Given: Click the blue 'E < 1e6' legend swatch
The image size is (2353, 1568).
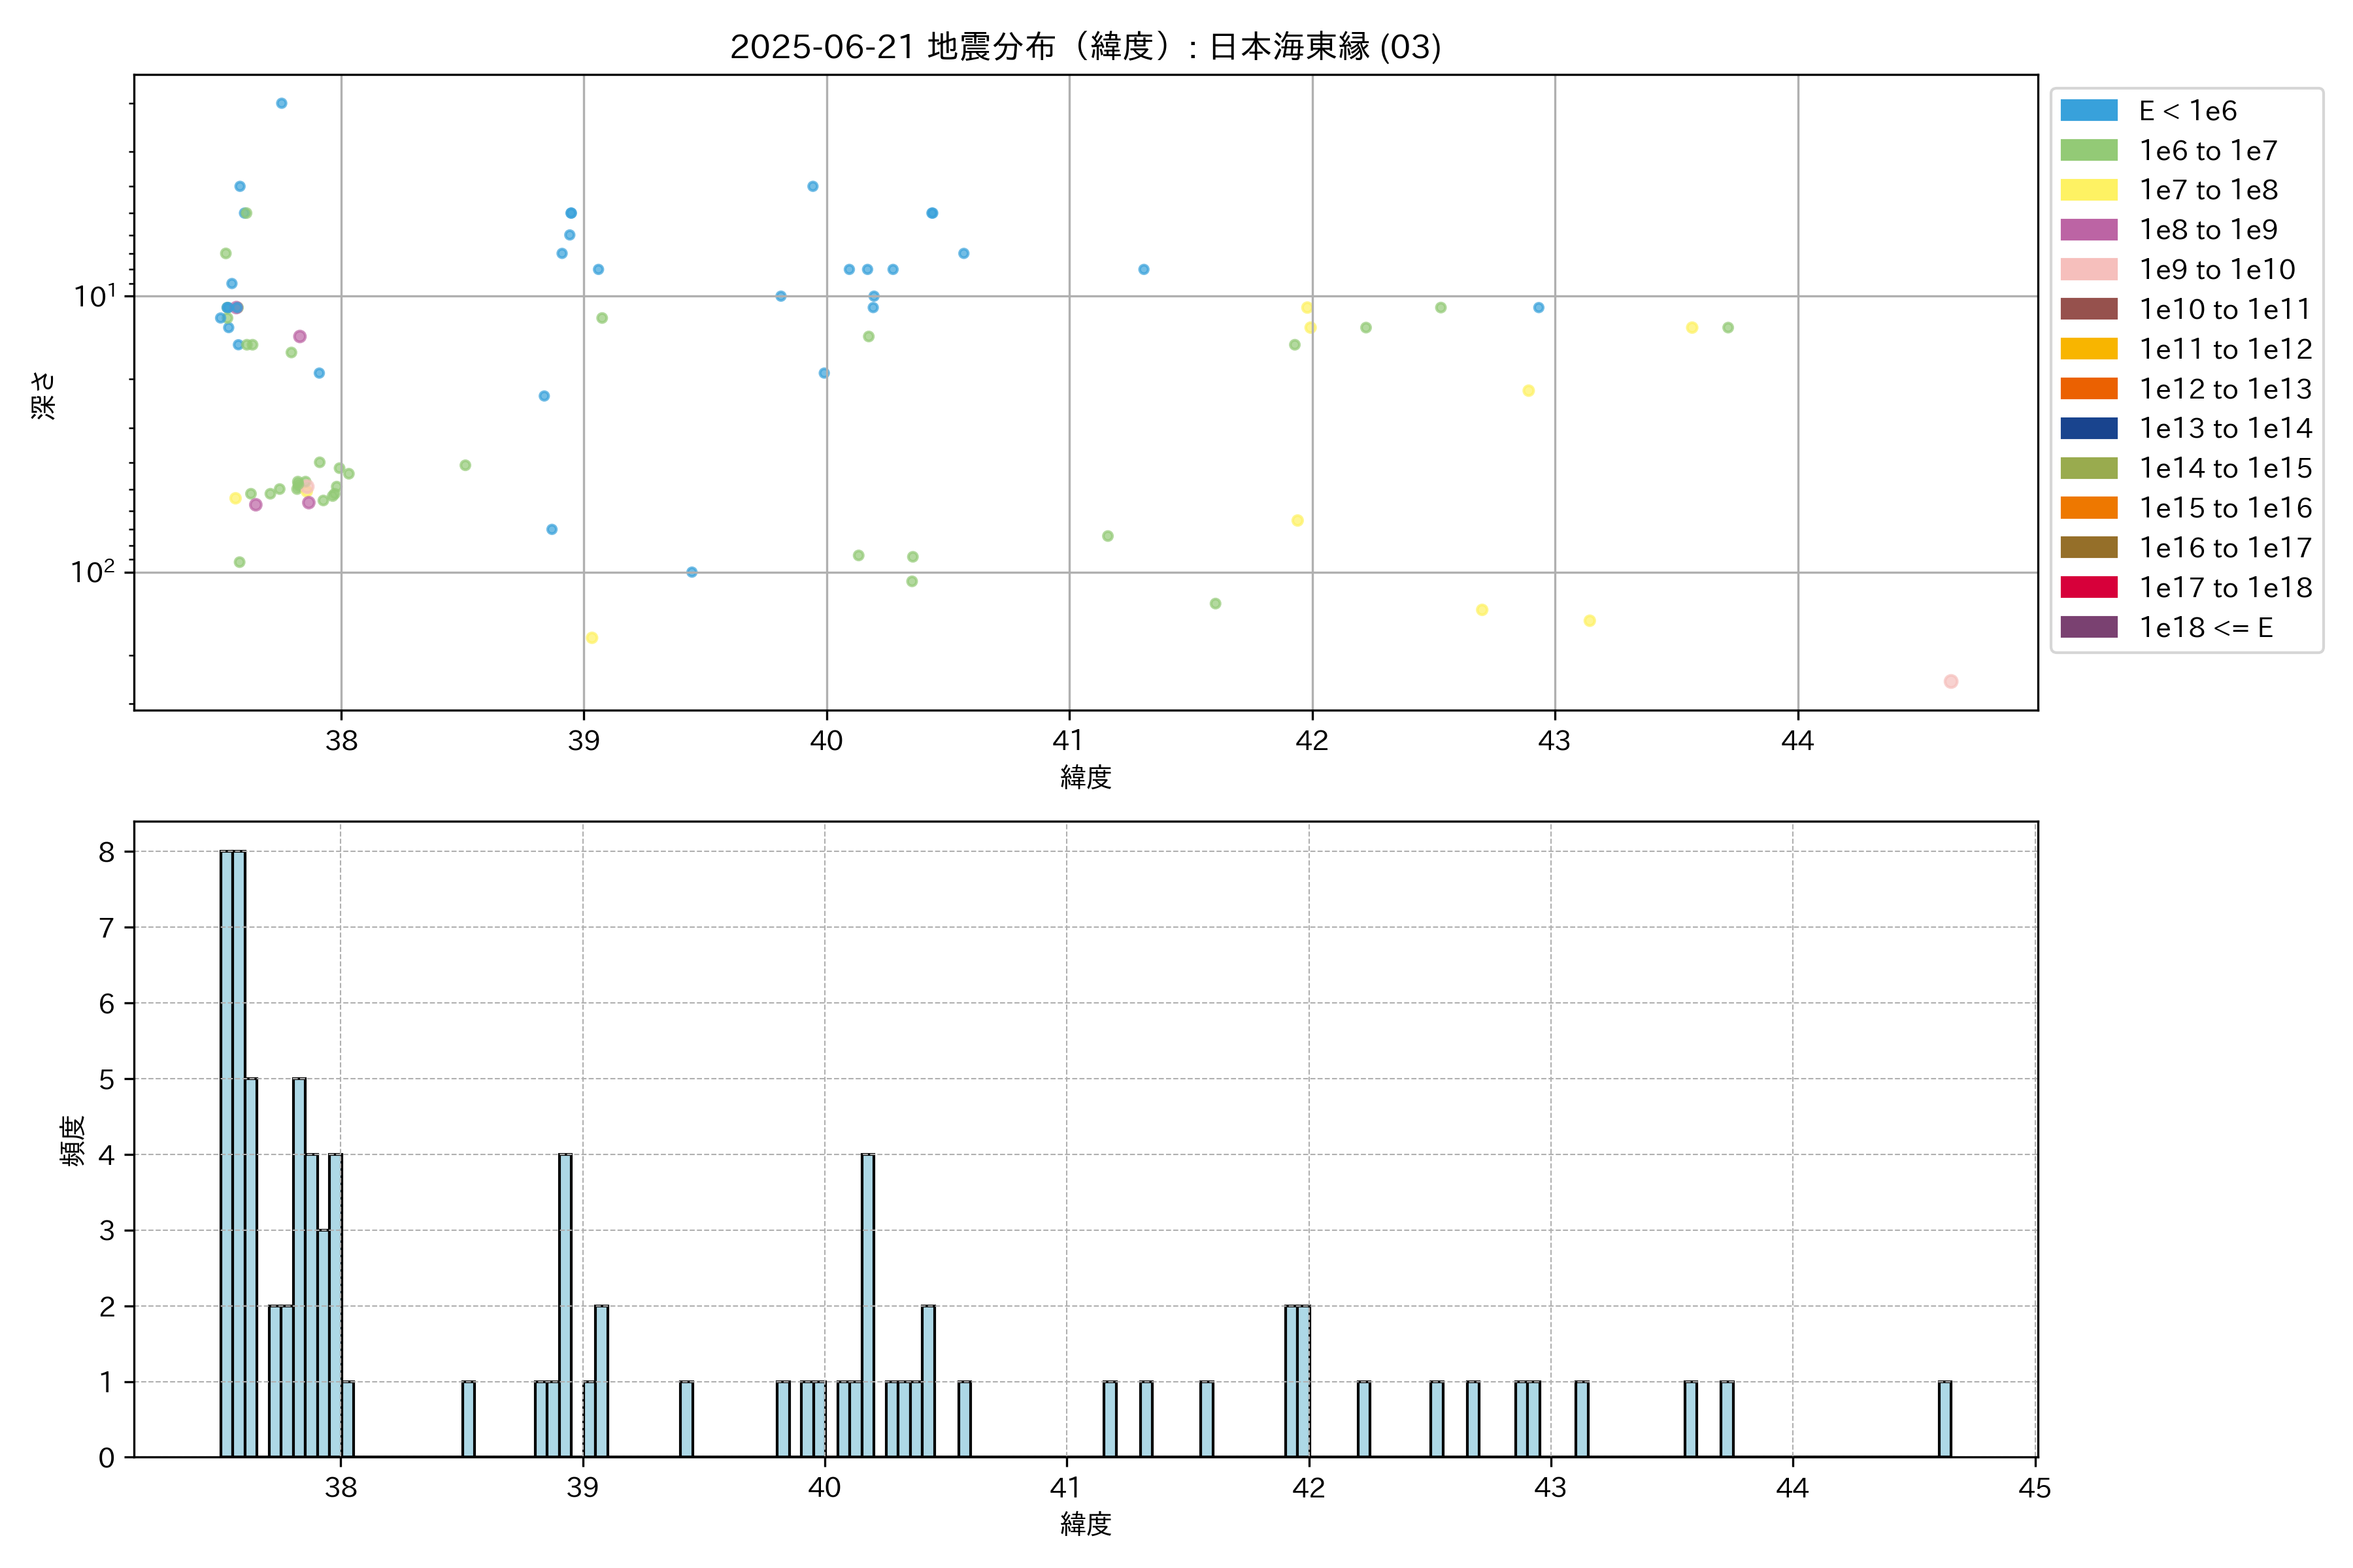Looking at the screenshot, I should [2088, 110].
